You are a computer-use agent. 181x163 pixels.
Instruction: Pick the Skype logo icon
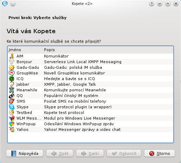[12, 107]
